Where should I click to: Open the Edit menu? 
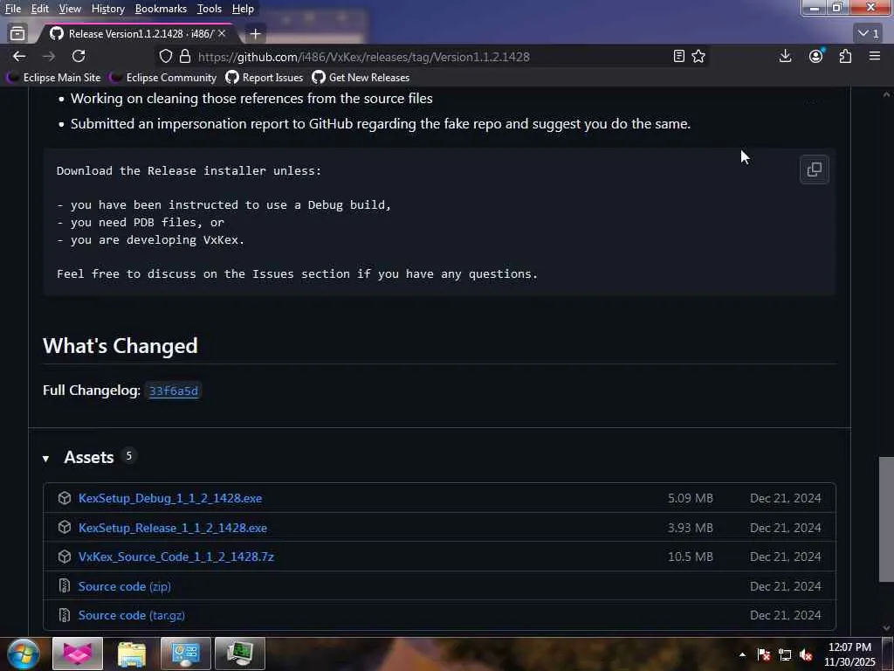39,9
